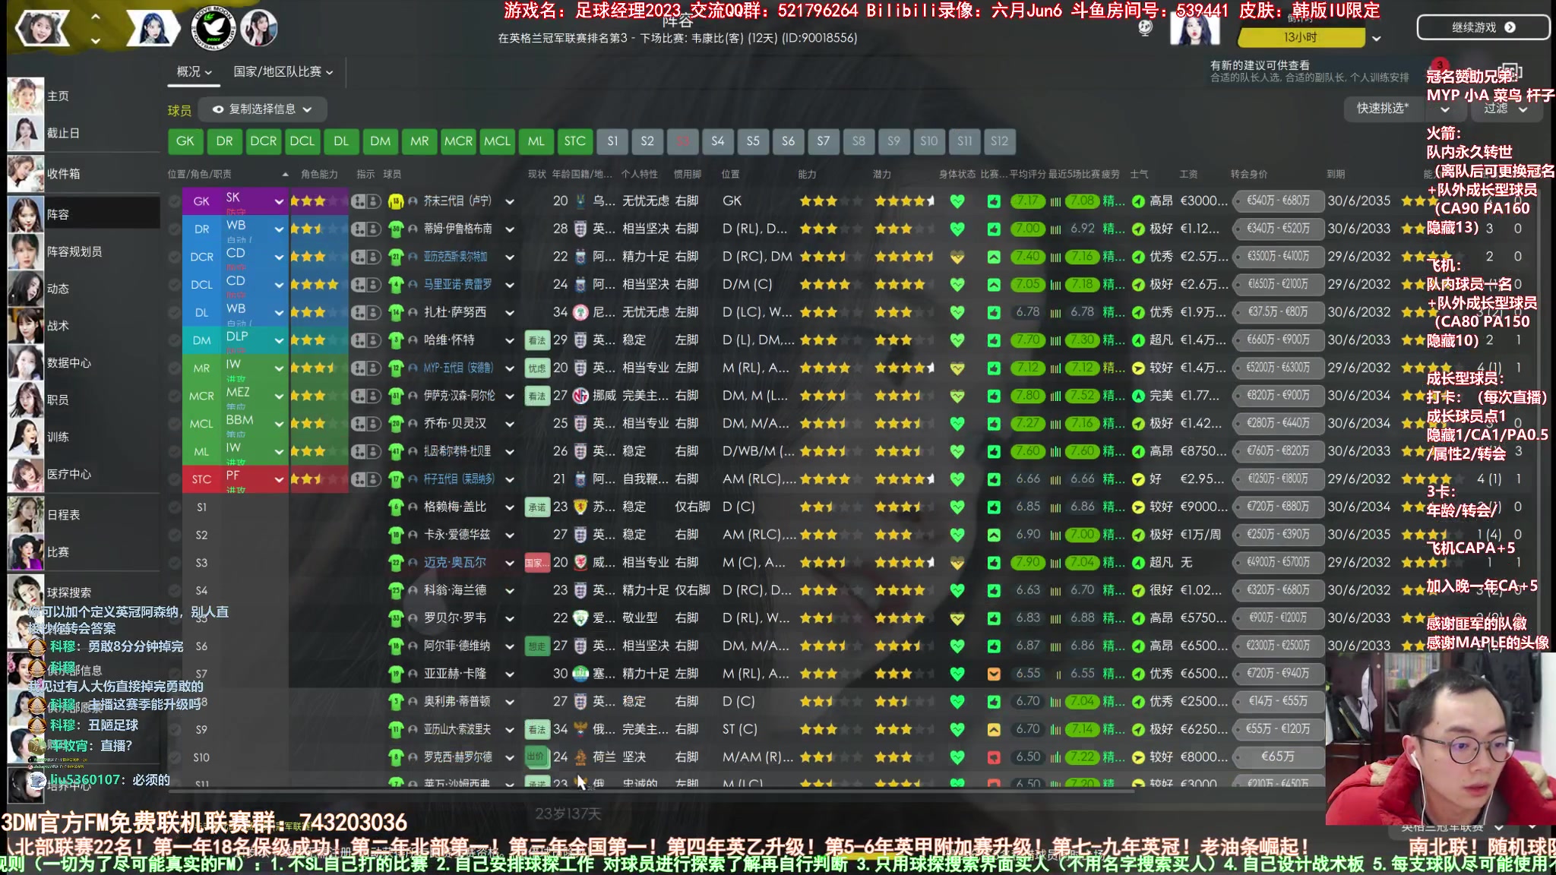Click the 继续游戏 button
Viewport: 1556px width, 875px height.
click(x=1483, y=27)
